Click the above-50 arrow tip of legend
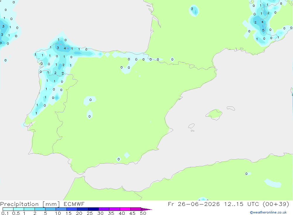Screen dimensions: 293x215 coord(146,209)
